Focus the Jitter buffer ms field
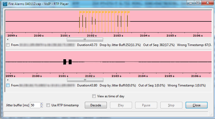The height and width of the screenshot is (119, 215). tap(35, 105)
